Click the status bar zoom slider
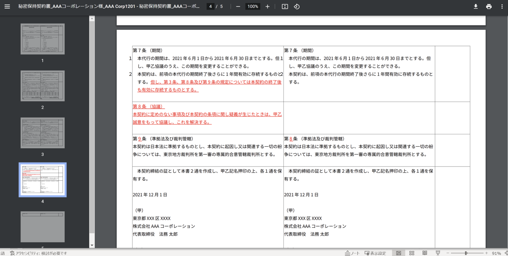This screenshot has height=256, width=508. tap(466, 253)
